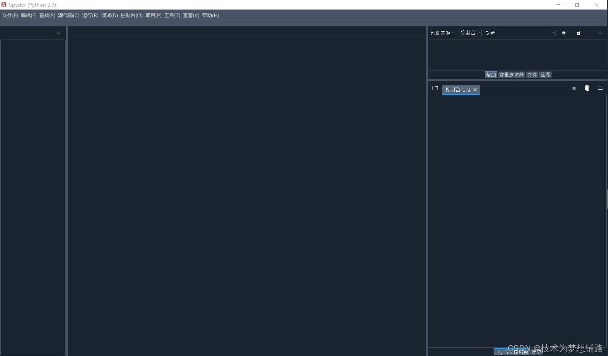
Task: Close the Spyder window
Action: click(597, 5)
